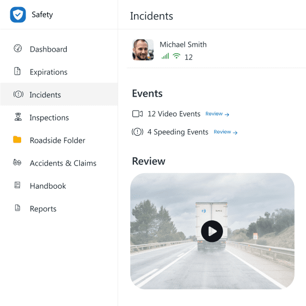Screen dimensions: 306x306
Task: Click the Safety app title
Action: 42,15
